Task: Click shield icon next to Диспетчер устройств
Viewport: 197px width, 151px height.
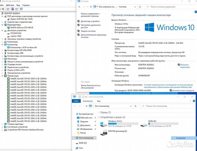Action: (x=79, y=21)
